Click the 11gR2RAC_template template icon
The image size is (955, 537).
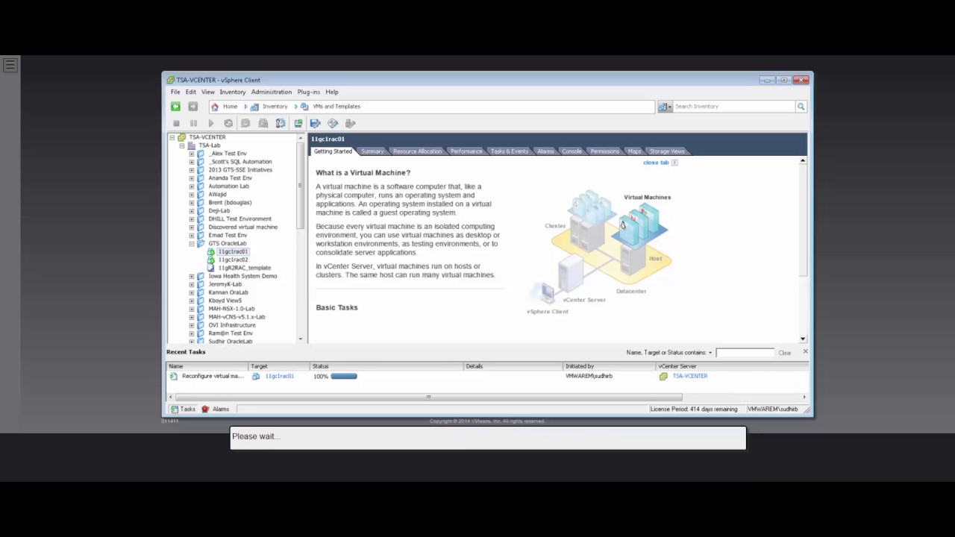click(211, 268)
